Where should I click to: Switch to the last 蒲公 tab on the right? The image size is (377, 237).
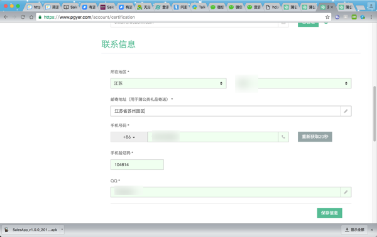[x=346, y=7]
